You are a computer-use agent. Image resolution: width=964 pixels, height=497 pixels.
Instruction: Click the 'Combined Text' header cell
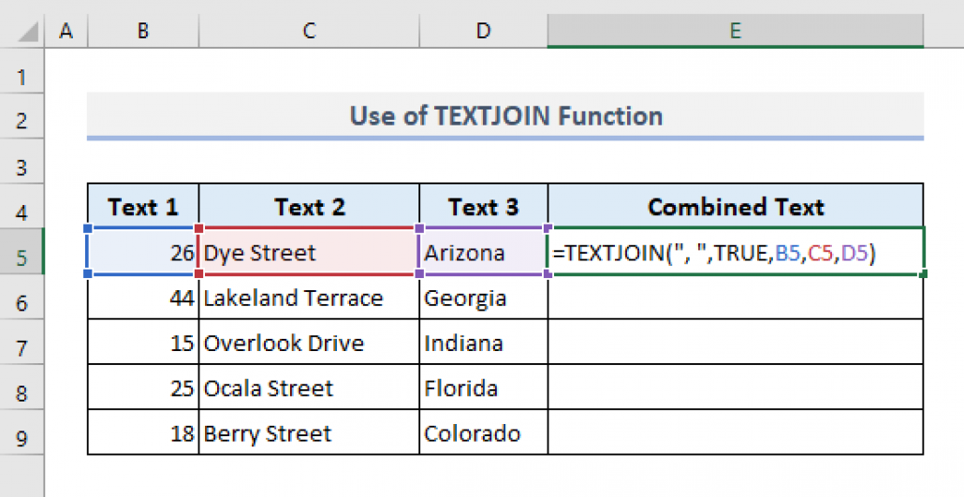point(736,206)
